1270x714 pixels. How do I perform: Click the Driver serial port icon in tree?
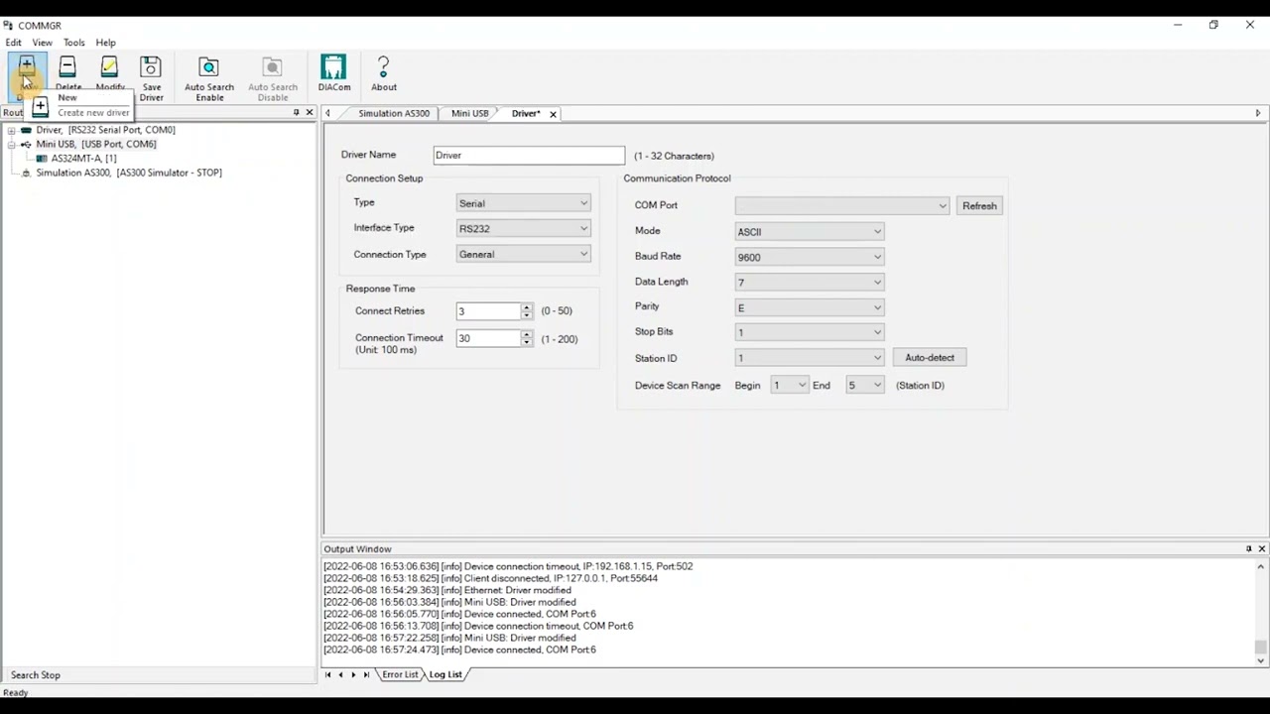coord(26,130)
